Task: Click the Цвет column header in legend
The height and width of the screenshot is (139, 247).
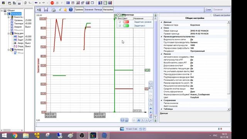Action: pos(127,19)
